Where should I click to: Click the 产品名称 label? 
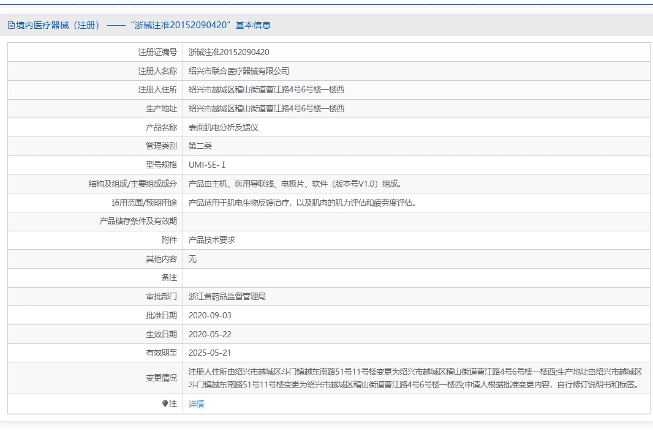pyautogui.click(x=161, y=127)
